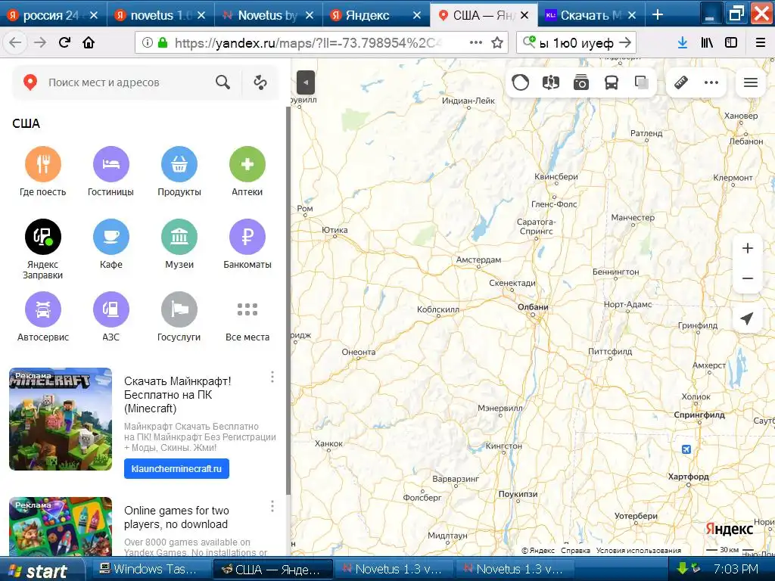Image resolution: width=775 pixels, height=581 pixels.
Task: Open the library bookshelf icon
Action: point(707,42)
